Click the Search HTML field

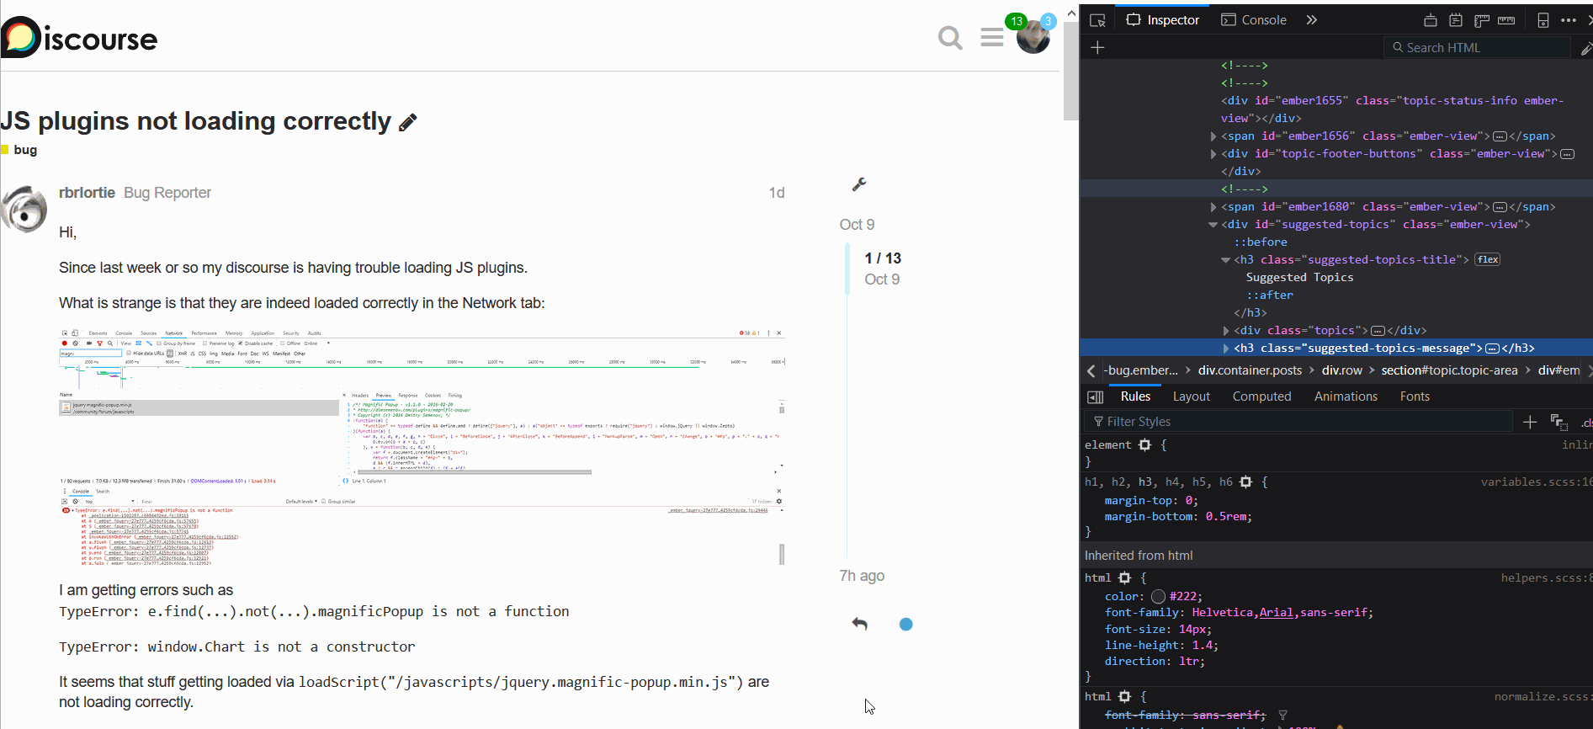(x=1477, y=48)
